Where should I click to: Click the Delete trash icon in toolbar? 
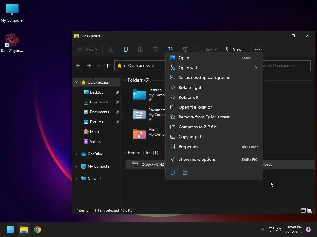pos(185,49)
